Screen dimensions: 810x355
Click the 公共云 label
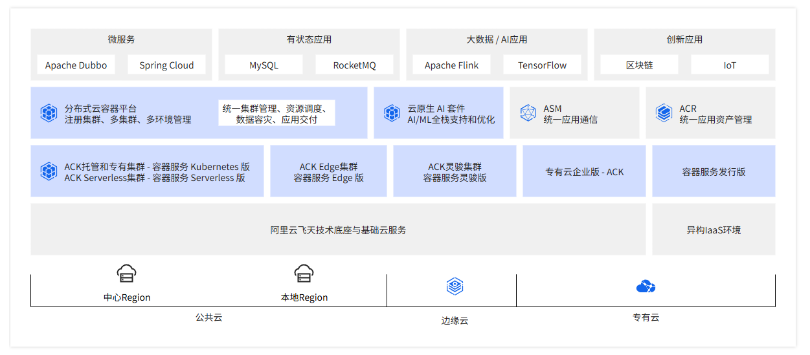tap(208, 317)
